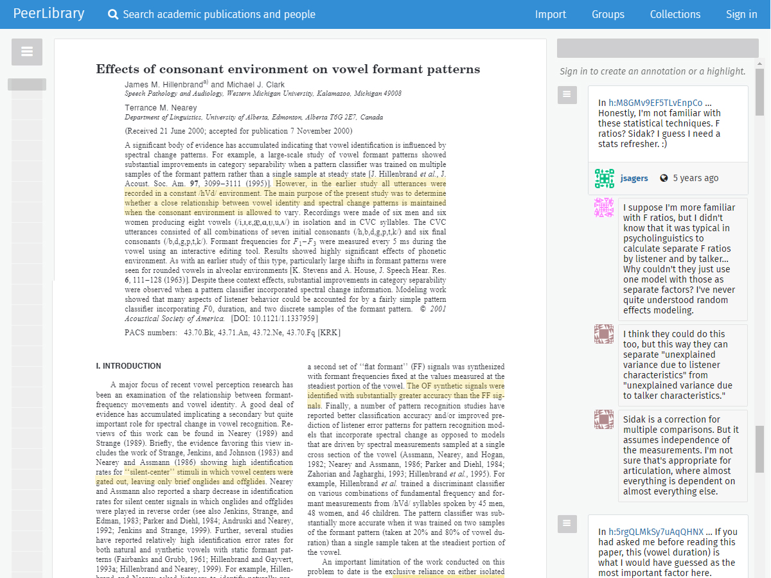Click the PeerLibrary logo
Image resolution: width=771 pixels, height=578 pixels.
click(x=49, y=13)
